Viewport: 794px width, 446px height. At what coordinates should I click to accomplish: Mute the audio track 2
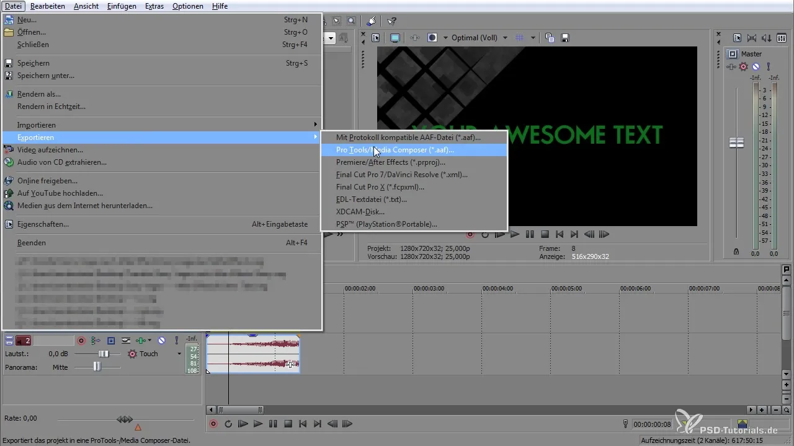tap(161, 341)
